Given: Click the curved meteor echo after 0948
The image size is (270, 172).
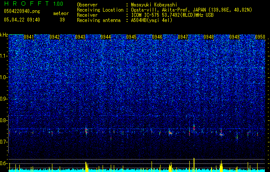Looking at the screenshot, I should pos(221,135).
